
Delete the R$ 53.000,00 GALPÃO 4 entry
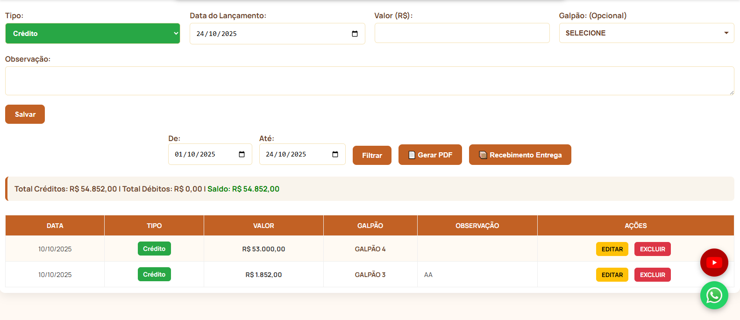pyautogui.click(x=652, y=249)
